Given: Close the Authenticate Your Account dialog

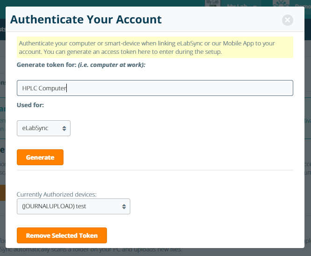Looking at the screenshot, I should [288, 20].
